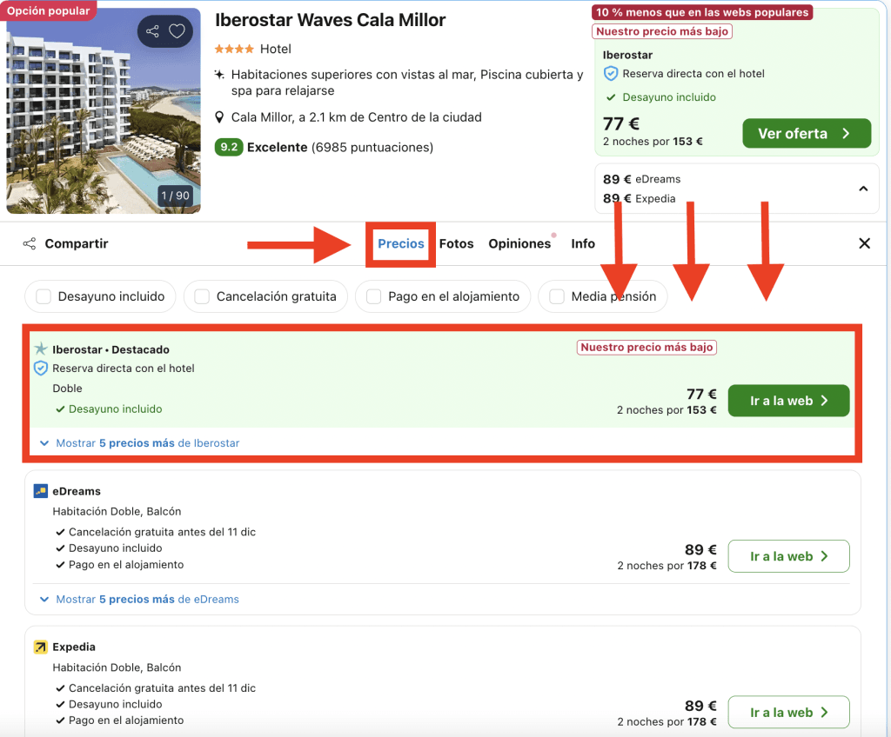Click the Expedia logo icon
891x737 pixels.
(40, 647)
